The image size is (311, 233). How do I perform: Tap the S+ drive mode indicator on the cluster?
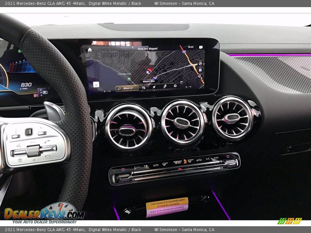pos(36,95)
